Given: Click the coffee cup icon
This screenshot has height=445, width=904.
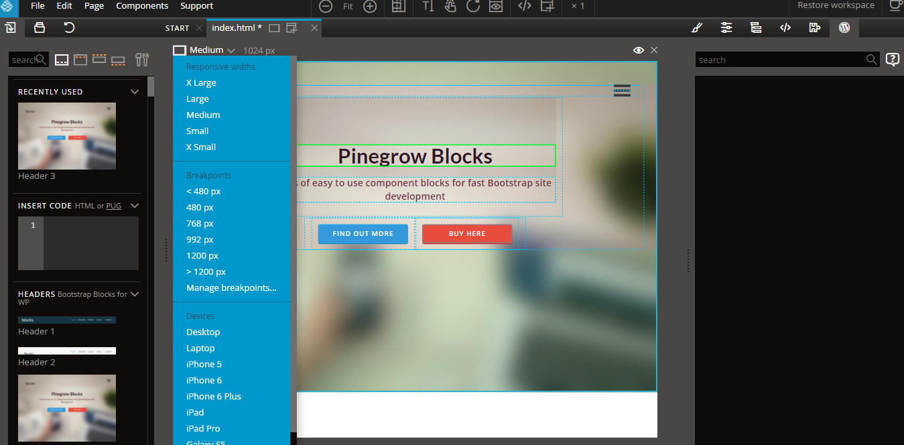Looking at the screenshot, I should click(896, 5).
